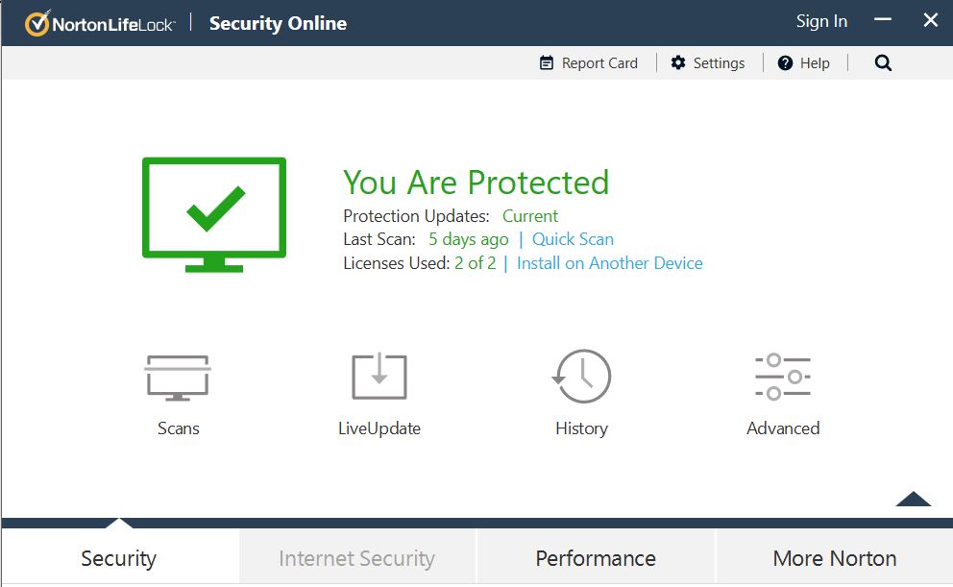This screenshot has height=587, width=953.
Task: Open the Report Card
Action: tap(589, 63)
